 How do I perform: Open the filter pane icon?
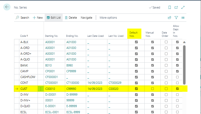[176, 18]
